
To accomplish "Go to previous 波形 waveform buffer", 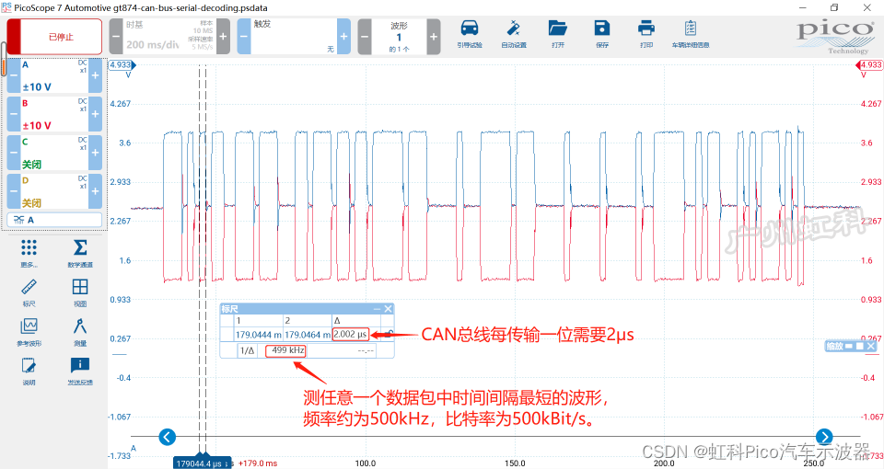I will (x=365, y=37).
